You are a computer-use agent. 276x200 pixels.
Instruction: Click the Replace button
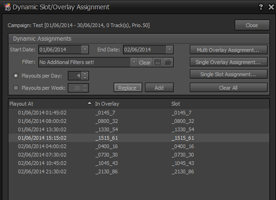[128, 87]
